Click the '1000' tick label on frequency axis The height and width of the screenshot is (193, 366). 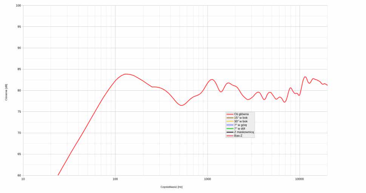click(207, 179)
